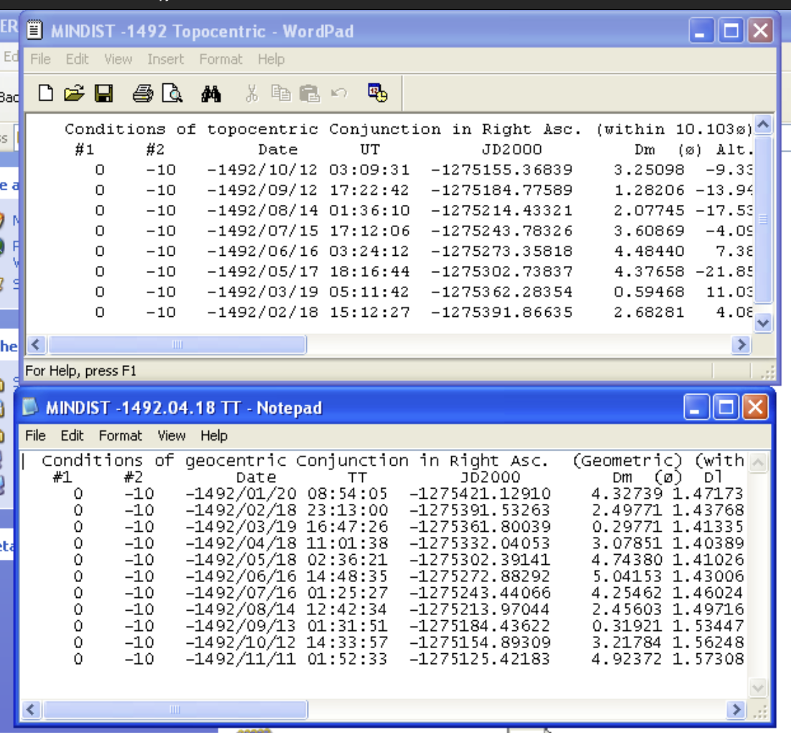Click Notepad horizontal scrollbar thumb
The width and height of the screenshot is (791, 733).
[x=175, y=710]
